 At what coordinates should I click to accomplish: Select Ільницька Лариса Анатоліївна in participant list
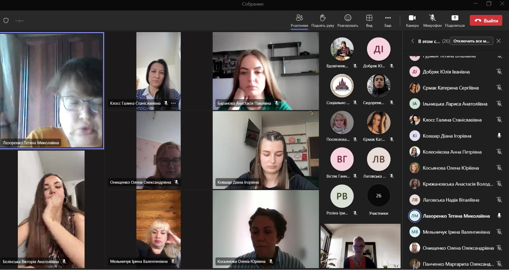click(x=456, y=104)
